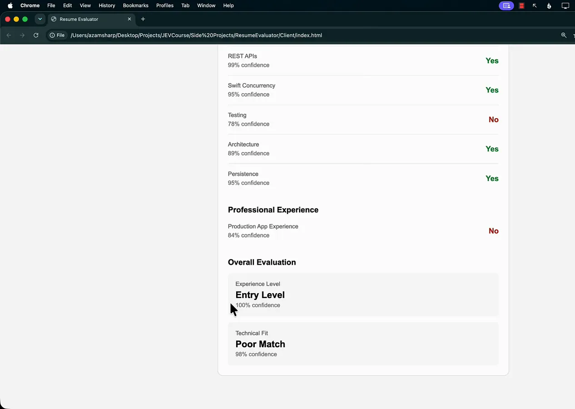Viewport: 575px width, 409px height.
Task: Click the Swift Concurrency label
Action: [252, 85]
